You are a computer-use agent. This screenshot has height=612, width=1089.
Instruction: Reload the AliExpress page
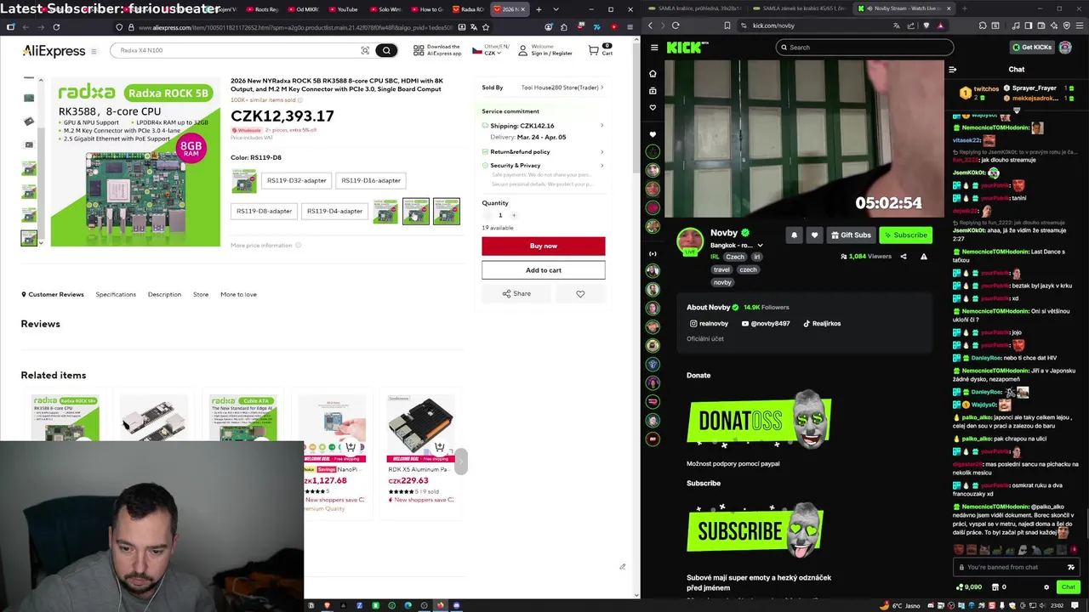pos(56,26)
